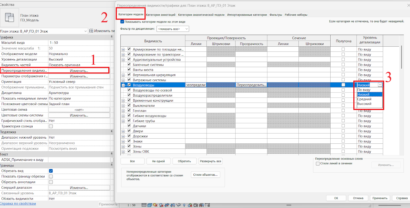
Task: Click the vertical scrollbar of category table
Action: [x=401, y=57]
